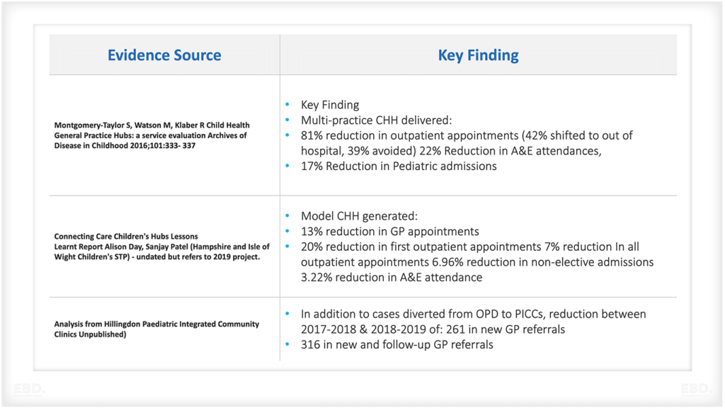Screen dimensions: 725x408
Task: Select the "316 in new and follow-up GP referrals" line
Action: pos(396,345)
